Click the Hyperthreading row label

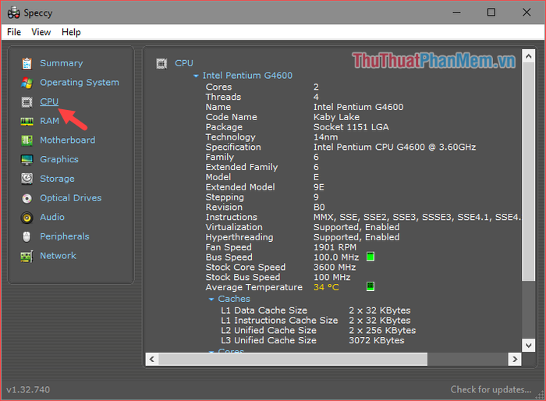coord(239,238)
